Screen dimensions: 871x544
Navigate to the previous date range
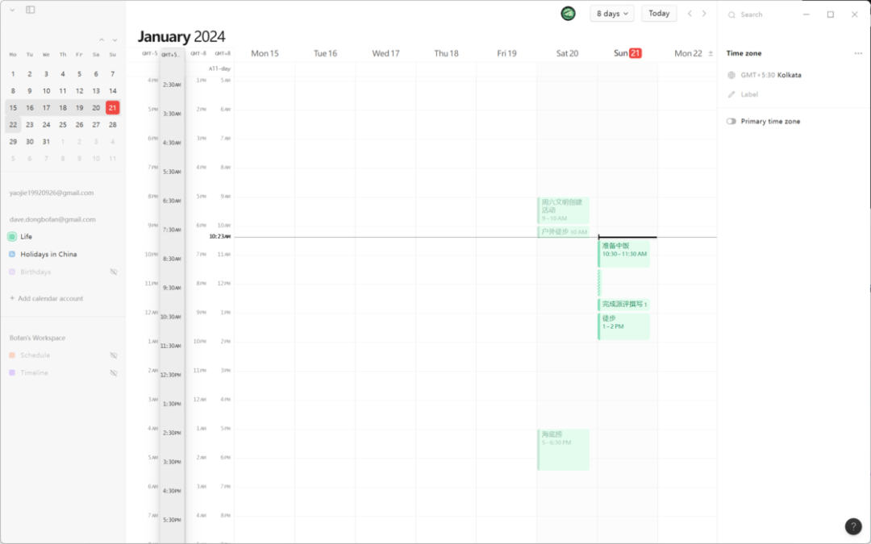click(690, 14)
